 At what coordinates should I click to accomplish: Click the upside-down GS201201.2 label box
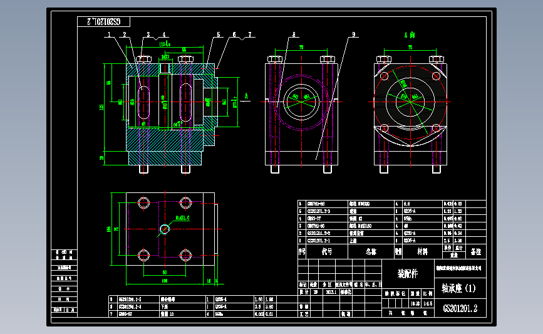pyautogui.click(x=103, y=21)
